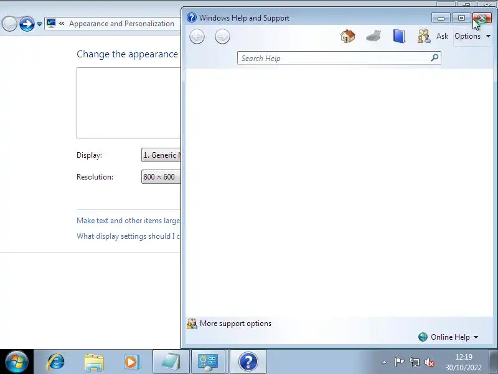Click the monitor preview box
The height and width of the screenshot is (374, 498).
coord(129,103)
